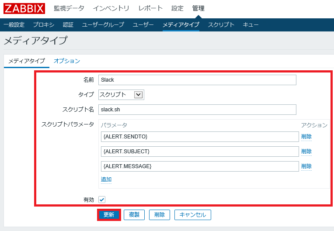Delete the {ALERT.MESSAGE} parameter
This screenshot has height=231, width=334.
306,166
